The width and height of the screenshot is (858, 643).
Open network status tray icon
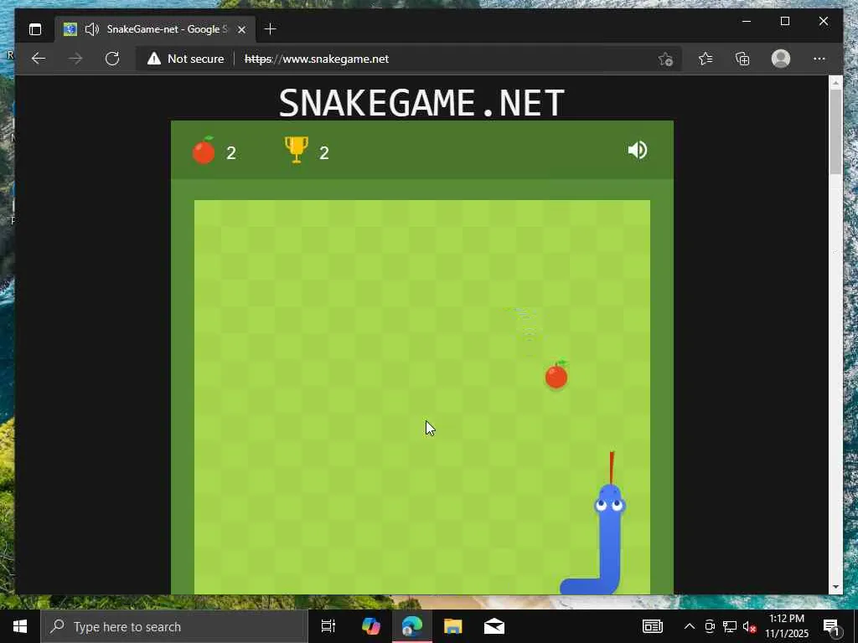click(x=730, y=626)
